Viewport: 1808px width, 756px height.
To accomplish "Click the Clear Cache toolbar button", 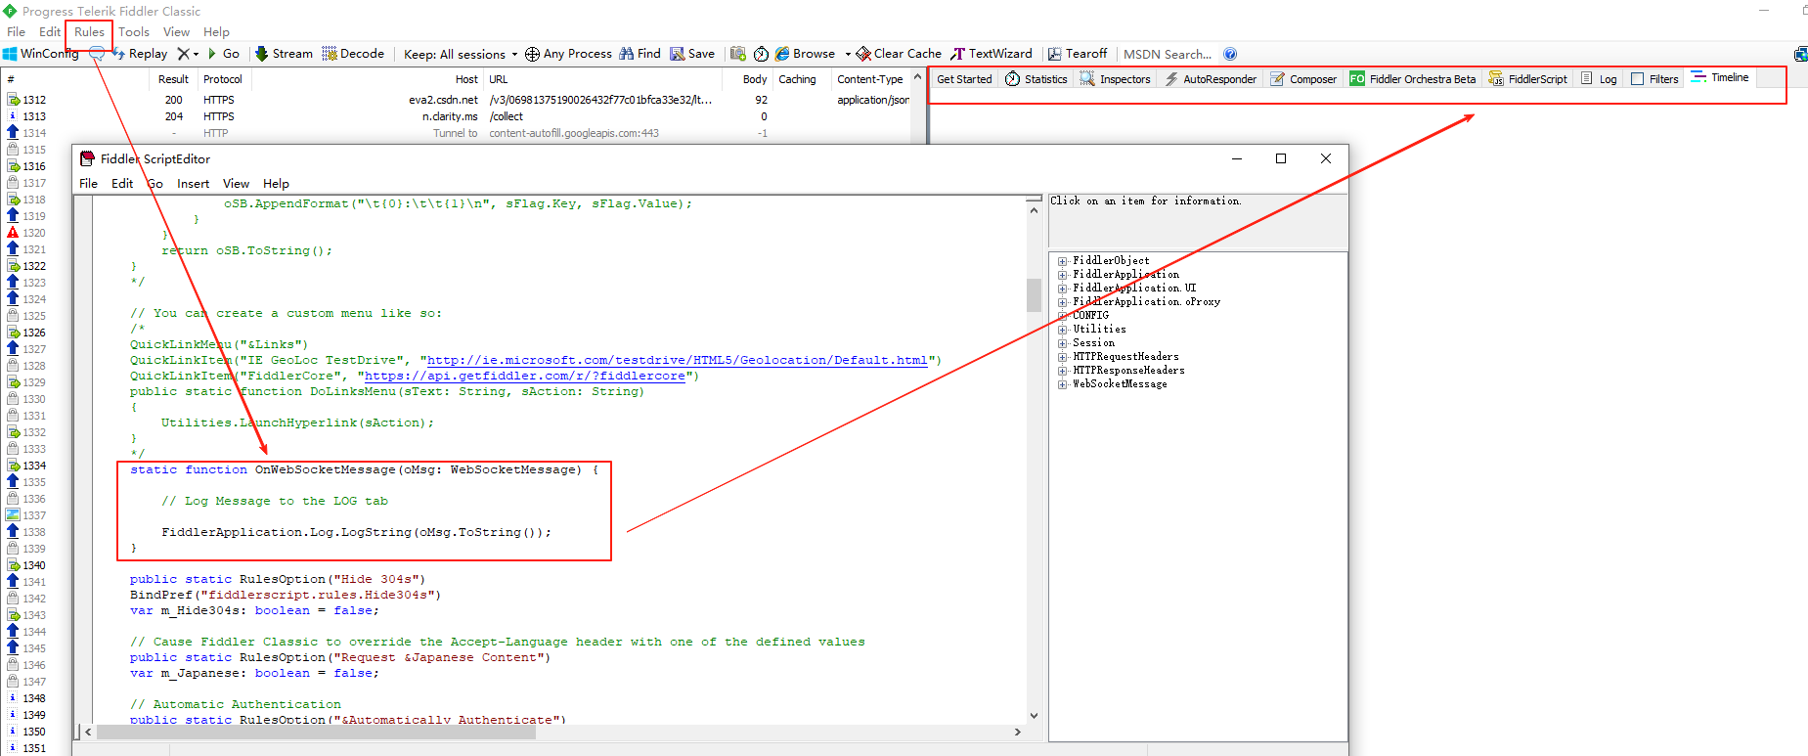I will click(x=899, y=54).
